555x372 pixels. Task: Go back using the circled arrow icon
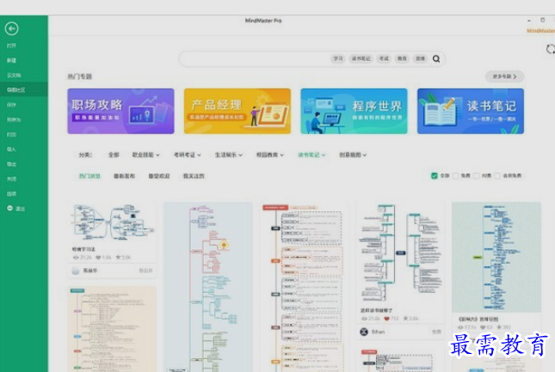[x=12, y=28]
